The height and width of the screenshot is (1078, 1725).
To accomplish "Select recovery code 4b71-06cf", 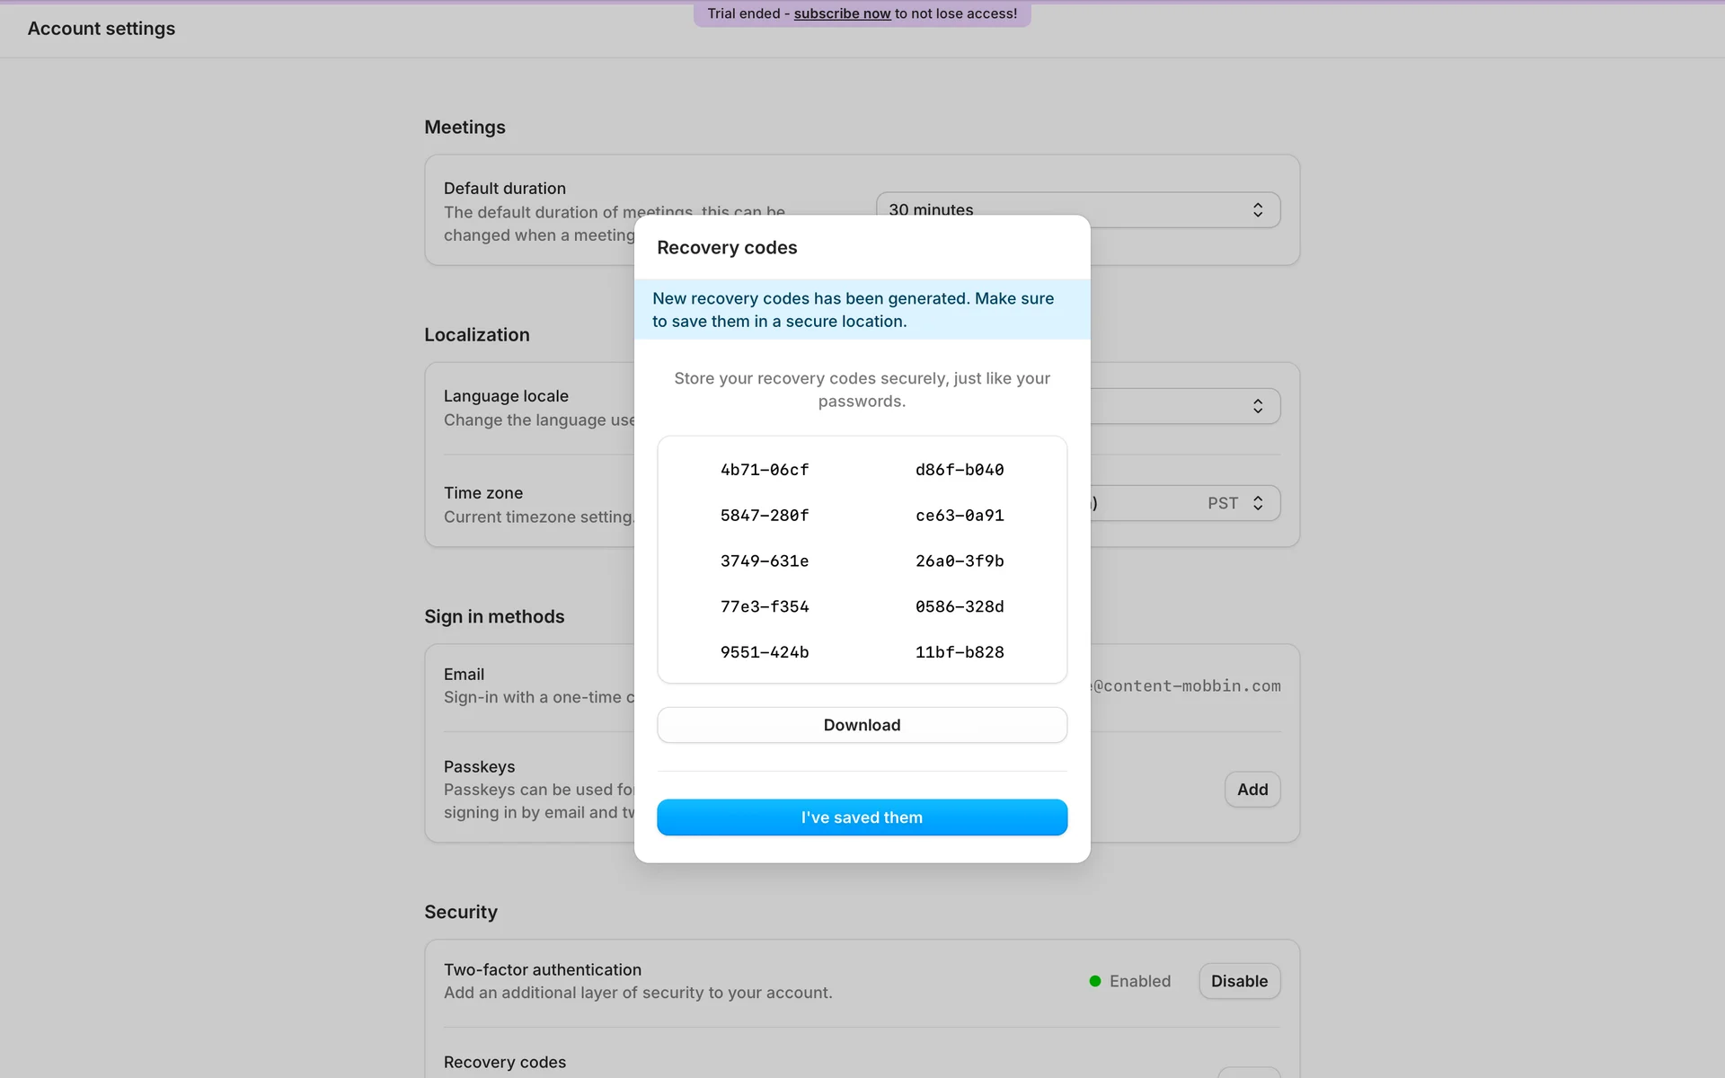I will [765, 470].
